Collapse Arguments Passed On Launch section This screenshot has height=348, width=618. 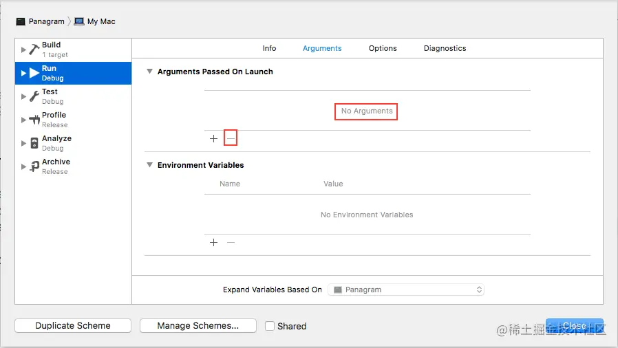click(149, 72)
